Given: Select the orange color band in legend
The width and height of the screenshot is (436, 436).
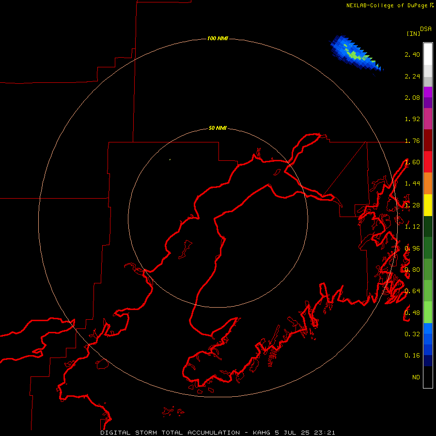Looking at the screenshot, I should tap(428, 183).
